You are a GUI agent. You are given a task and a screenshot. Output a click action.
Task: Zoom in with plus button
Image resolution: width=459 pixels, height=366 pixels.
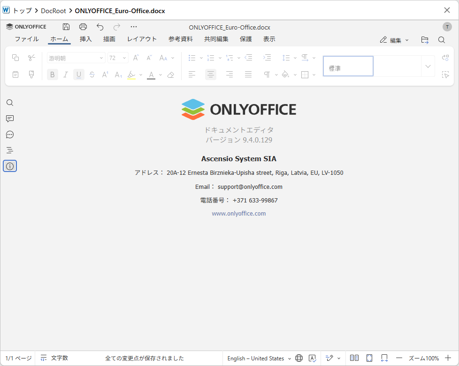pyautogui.click(x=448, y=358)
